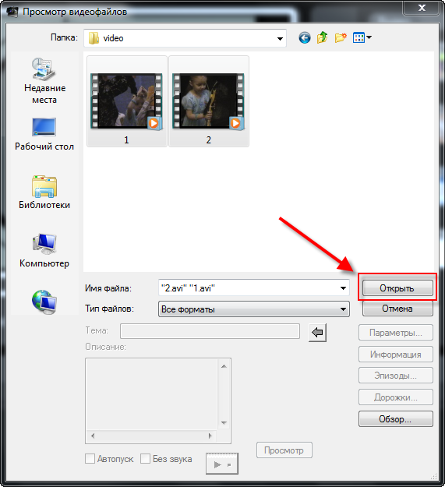Select Компьютер in sidebar
Image resolution: width=445 pixels, height=487 pixels.
click(44, 251)
